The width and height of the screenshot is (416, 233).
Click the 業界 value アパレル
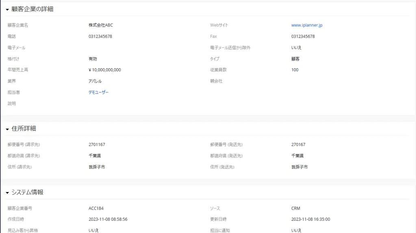[x=95, y=81]
